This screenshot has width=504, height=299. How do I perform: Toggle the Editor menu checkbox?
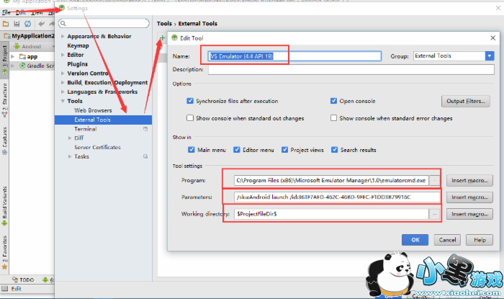(237, 150)
